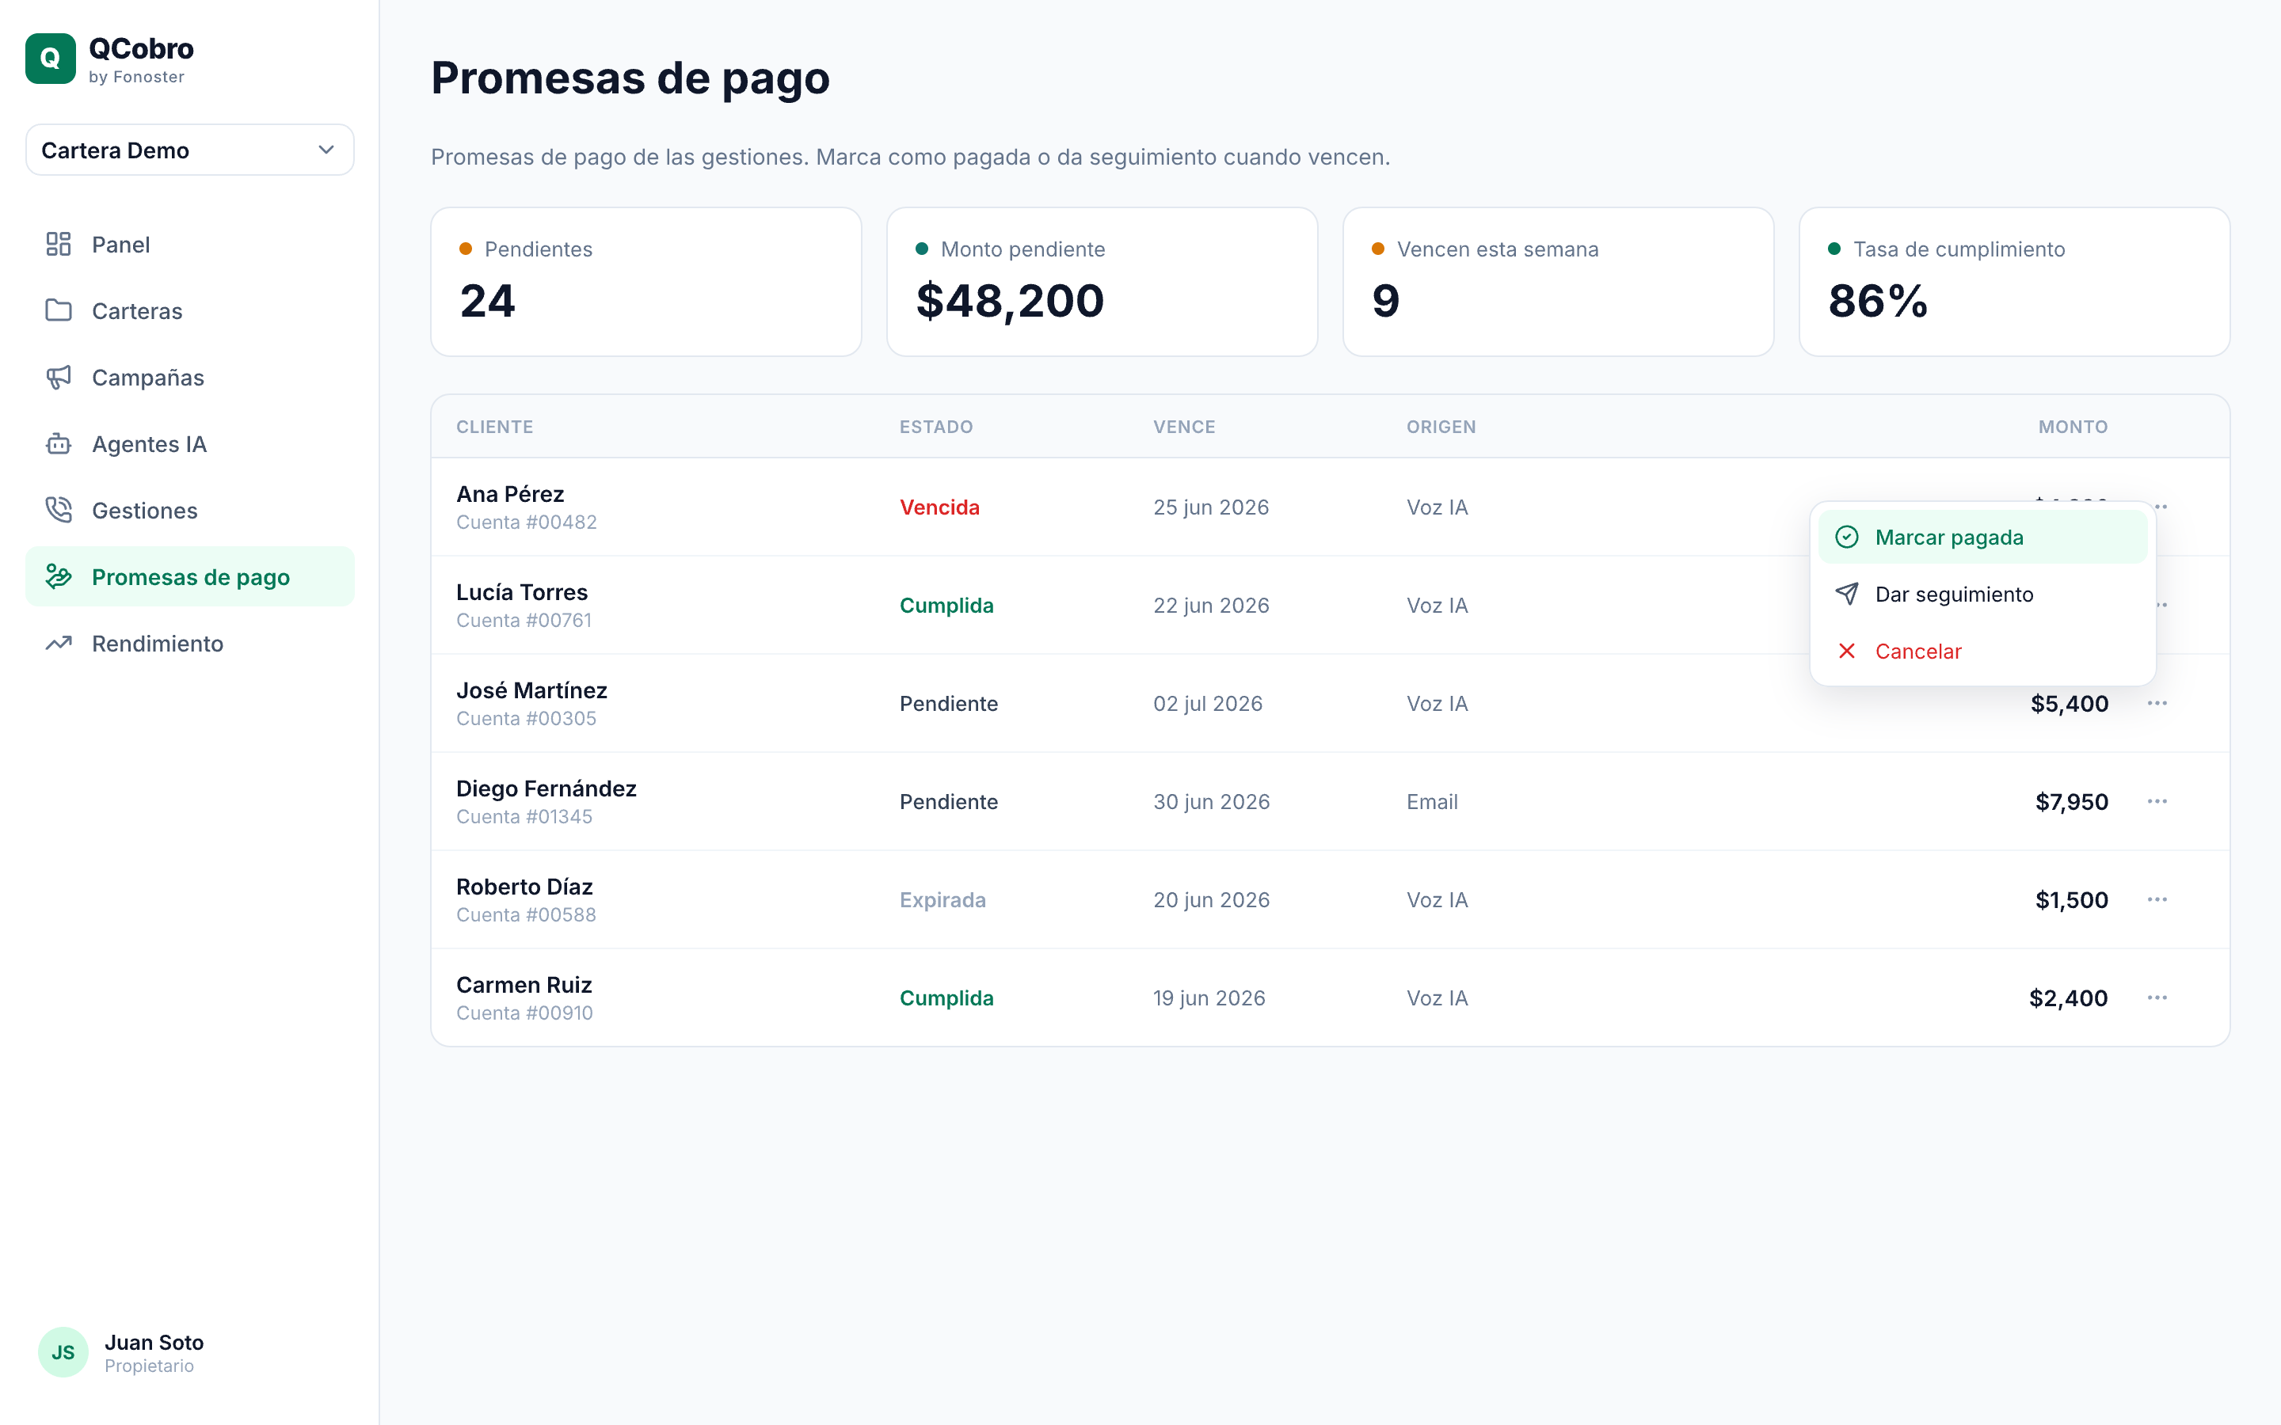Navigate to Campañas
The height and width of the screenshot is (1425, 2281).
coord(189,377)
